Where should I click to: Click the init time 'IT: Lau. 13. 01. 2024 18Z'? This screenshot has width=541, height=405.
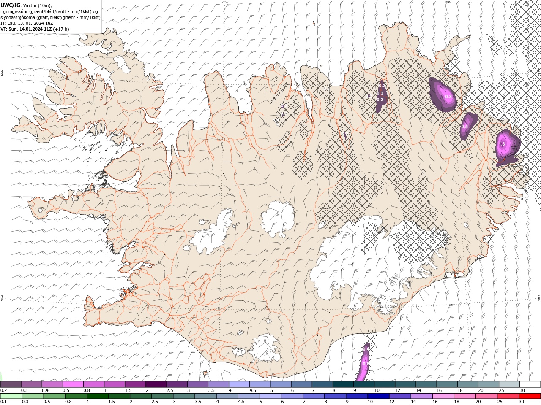pos(27,23)
